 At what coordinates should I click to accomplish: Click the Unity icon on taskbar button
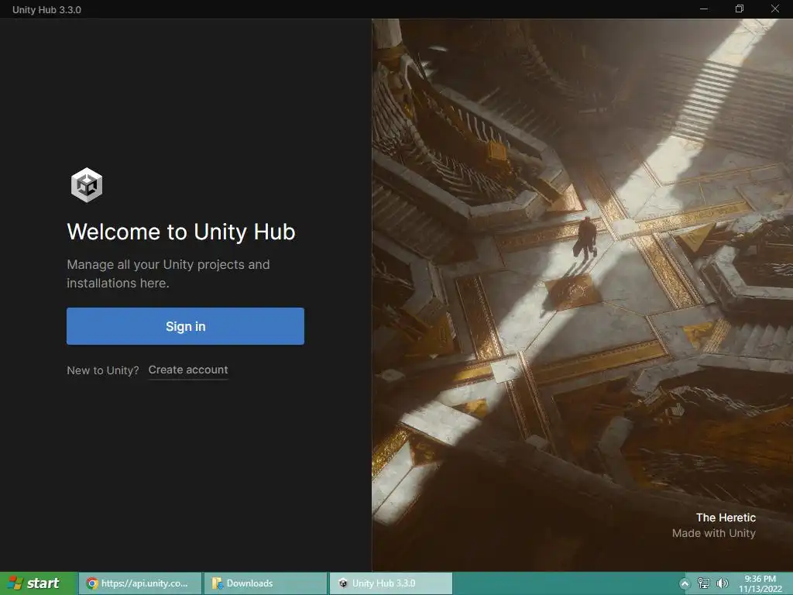tap(343, 583)
